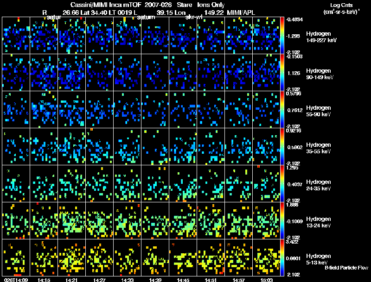Click the 'Hydrogen 90-149 keV' row label
The width and height of the screenshot is (371, 282).
point(320,74)
